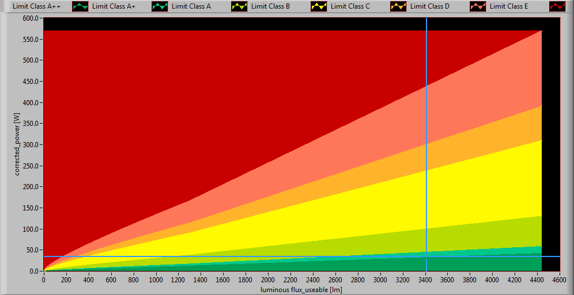Click the Limit Class A++ plot legend icon

coord(81,6)
